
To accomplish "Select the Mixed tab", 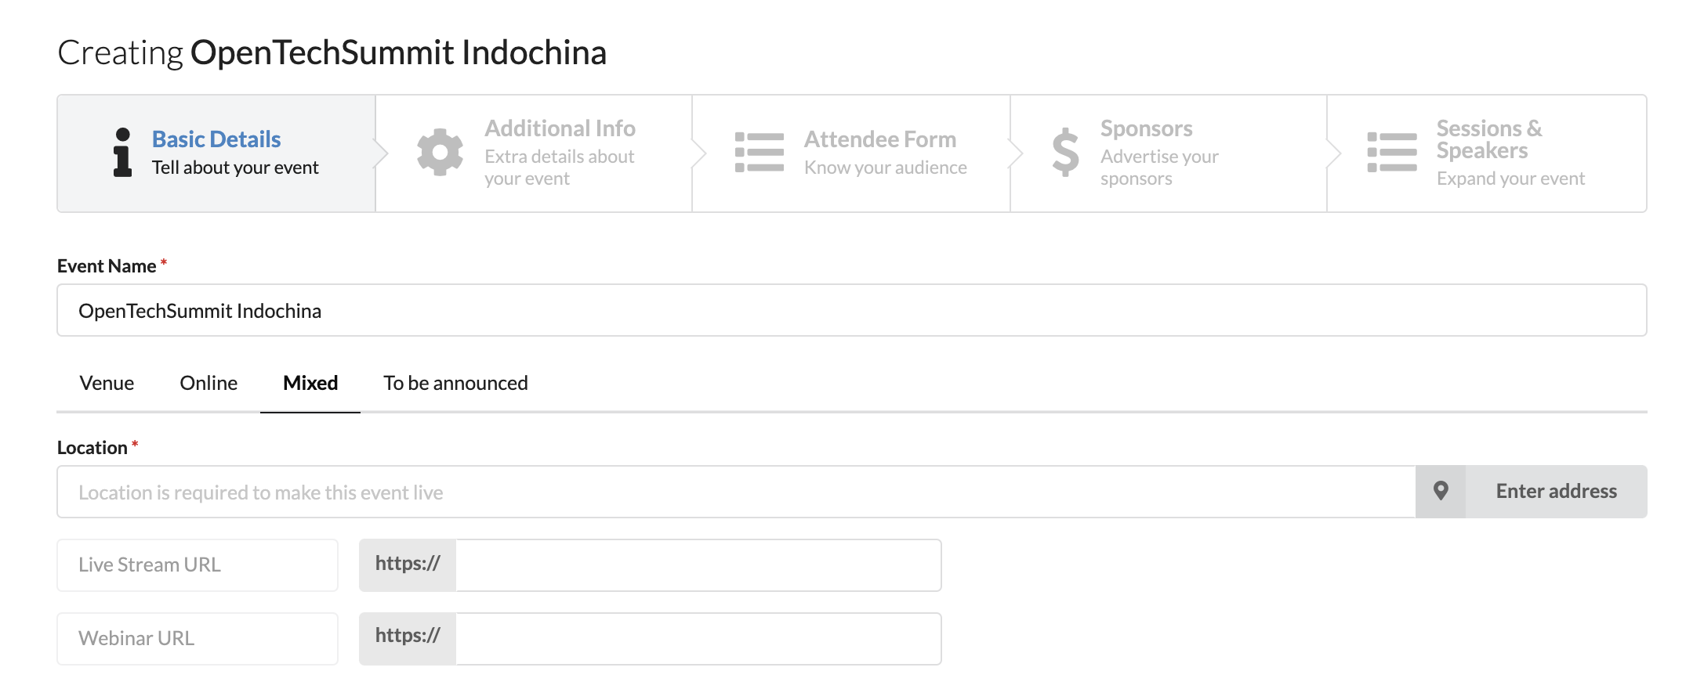I will (x=310, y=383).
